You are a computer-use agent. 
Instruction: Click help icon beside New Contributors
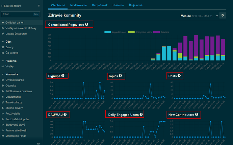pos(197,114)
